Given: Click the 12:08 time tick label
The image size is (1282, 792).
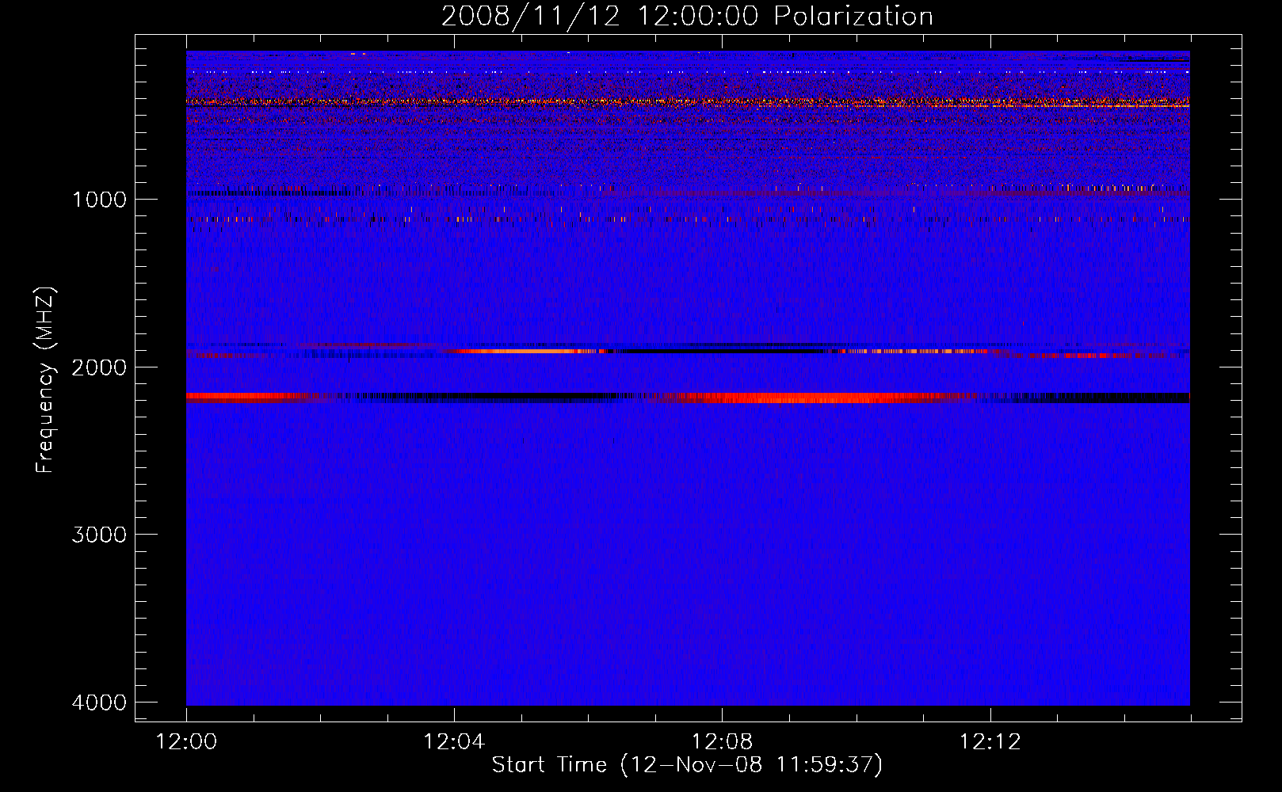Looking at the screenshot, I should (722, 742).
